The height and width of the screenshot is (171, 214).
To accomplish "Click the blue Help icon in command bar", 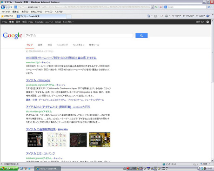I will tap(208, 16).
